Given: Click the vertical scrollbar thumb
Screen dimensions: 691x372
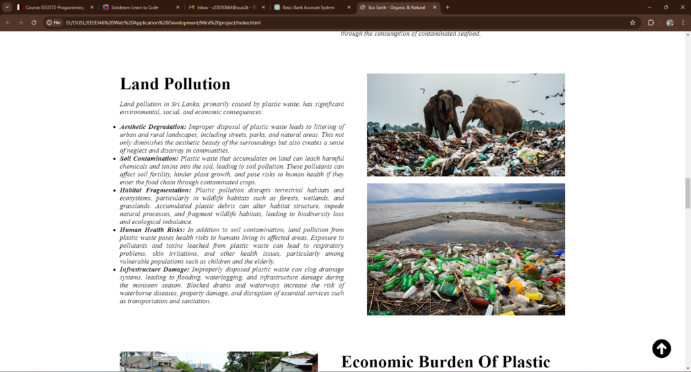Looking at the screenshot, I should 688,193.
